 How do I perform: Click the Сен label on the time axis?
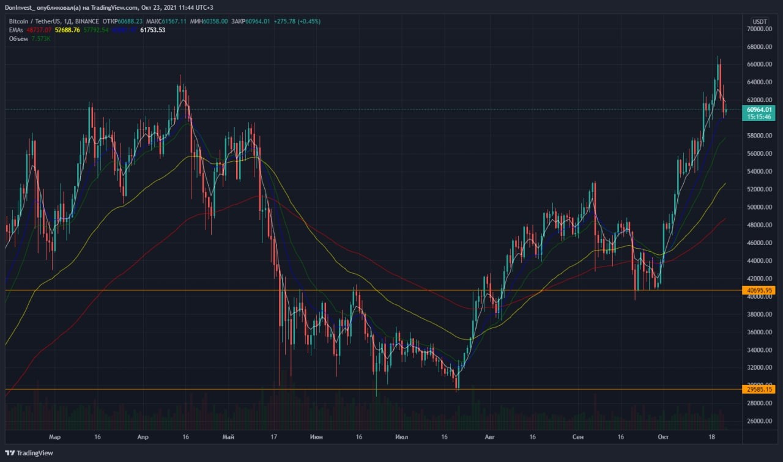pyautogui.click(x=578, y=437)
